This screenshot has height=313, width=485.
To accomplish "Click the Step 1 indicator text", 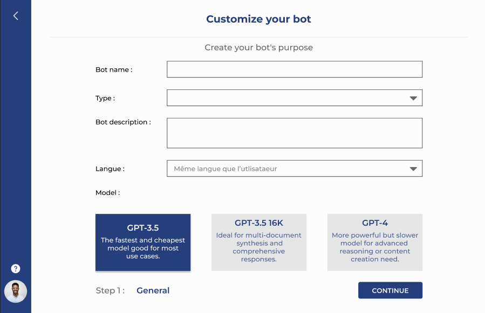I will point(110,290).
